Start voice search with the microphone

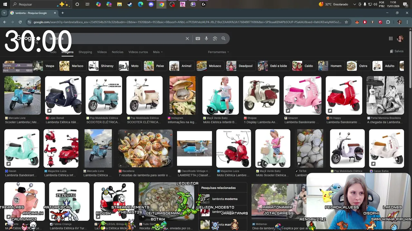(x=206, y=38)
